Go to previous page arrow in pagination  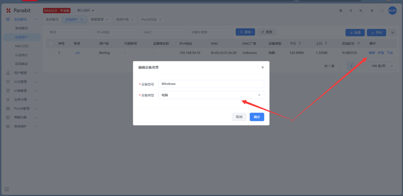click(341, 66)
